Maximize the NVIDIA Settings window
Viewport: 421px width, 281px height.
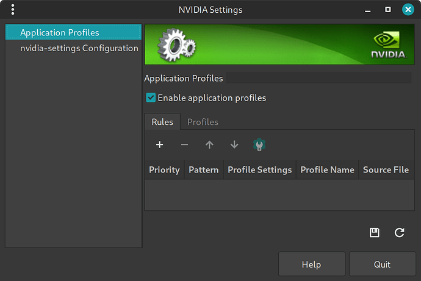pos(387,10)
